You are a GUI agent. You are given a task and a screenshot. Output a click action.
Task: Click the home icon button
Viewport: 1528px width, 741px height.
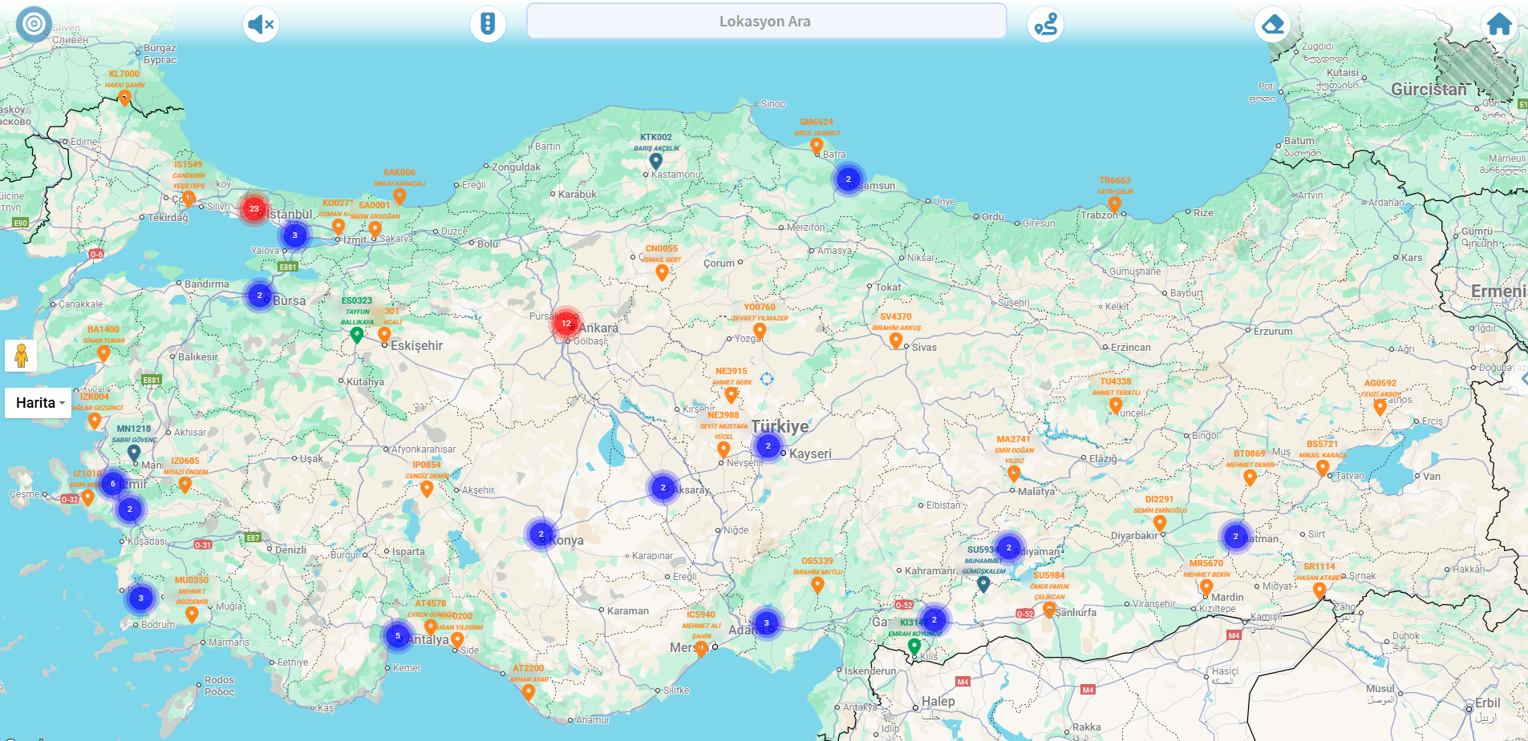1498,24
